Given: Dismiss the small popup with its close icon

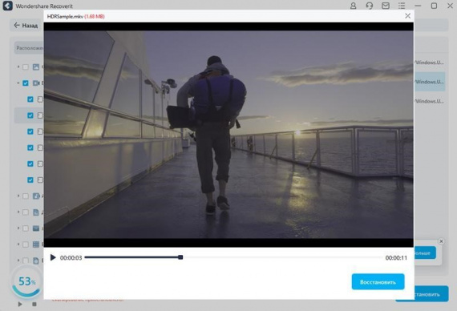Looking at the screenshot, I should (x=441, y=241).
